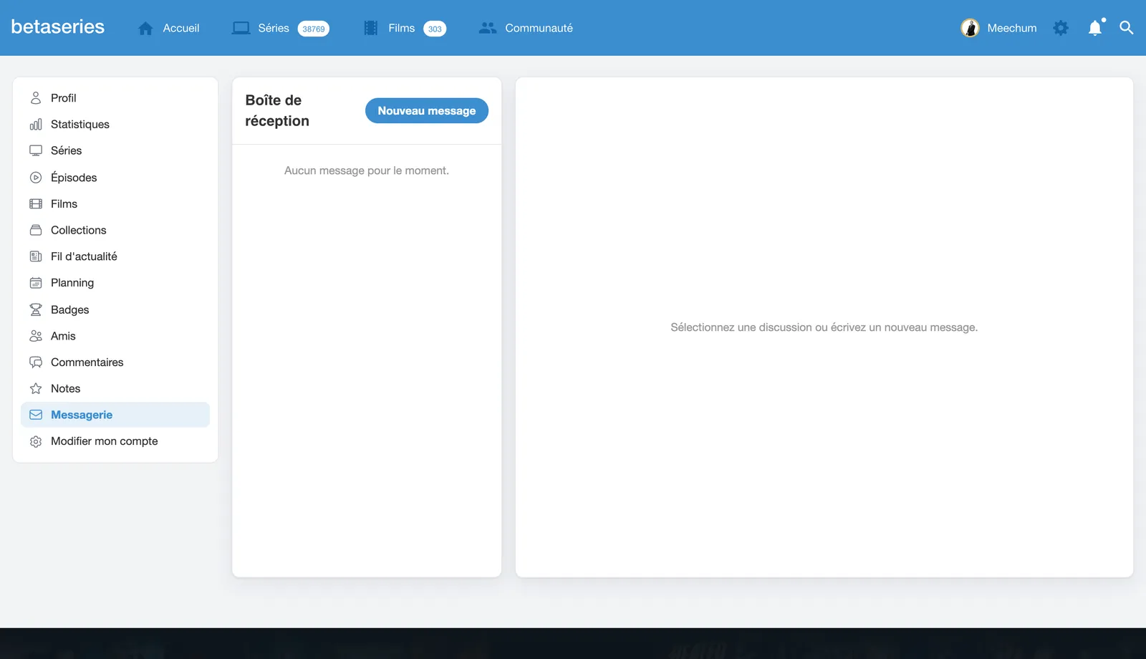Open the Meechum avatar thumbnail
This screenshot has height=659, width=1146.
click(970, 28)
